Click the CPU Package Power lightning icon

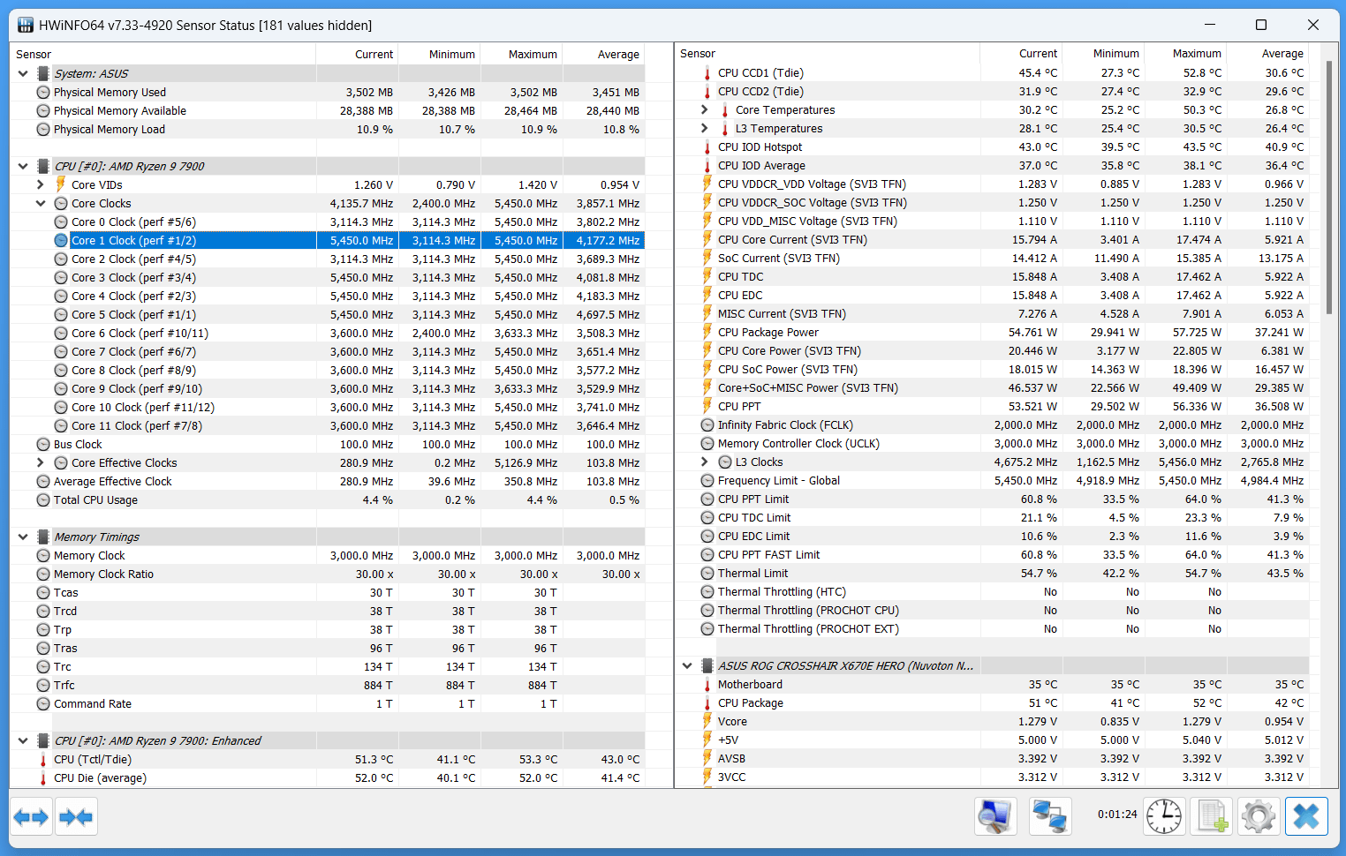pos(707,332)
